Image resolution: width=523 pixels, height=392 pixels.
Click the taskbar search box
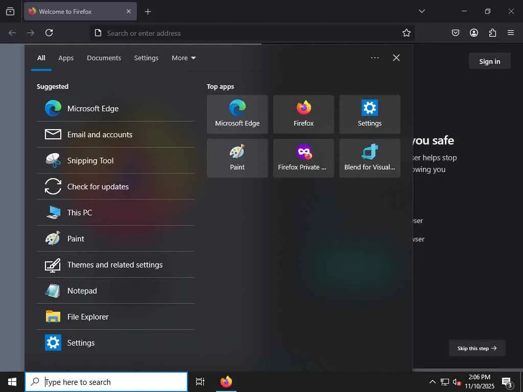coord(106,382)
